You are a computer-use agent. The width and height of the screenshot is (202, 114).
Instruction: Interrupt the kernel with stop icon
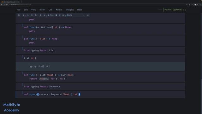point(56,15)
